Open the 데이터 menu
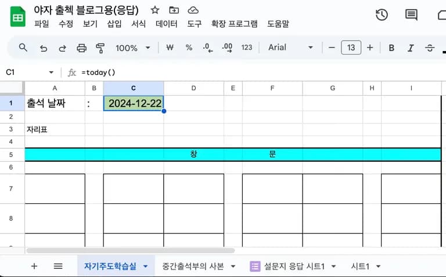This screenshot has width=446, height=277. [x=167, y=24]
